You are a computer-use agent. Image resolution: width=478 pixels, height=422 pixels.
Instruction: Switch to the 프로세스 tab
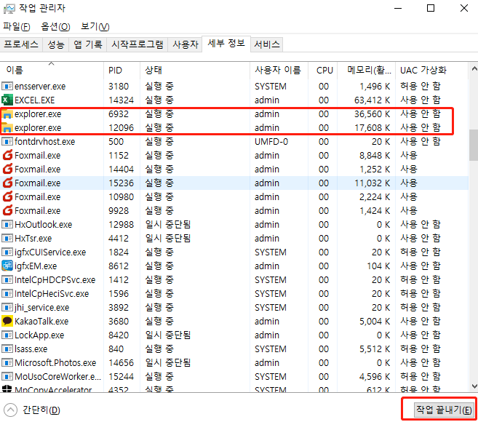(21, 44)
